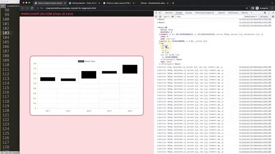Open the top context dropdown in console
The height and width of the screenshot is (154, 275).
click(166, 17)
